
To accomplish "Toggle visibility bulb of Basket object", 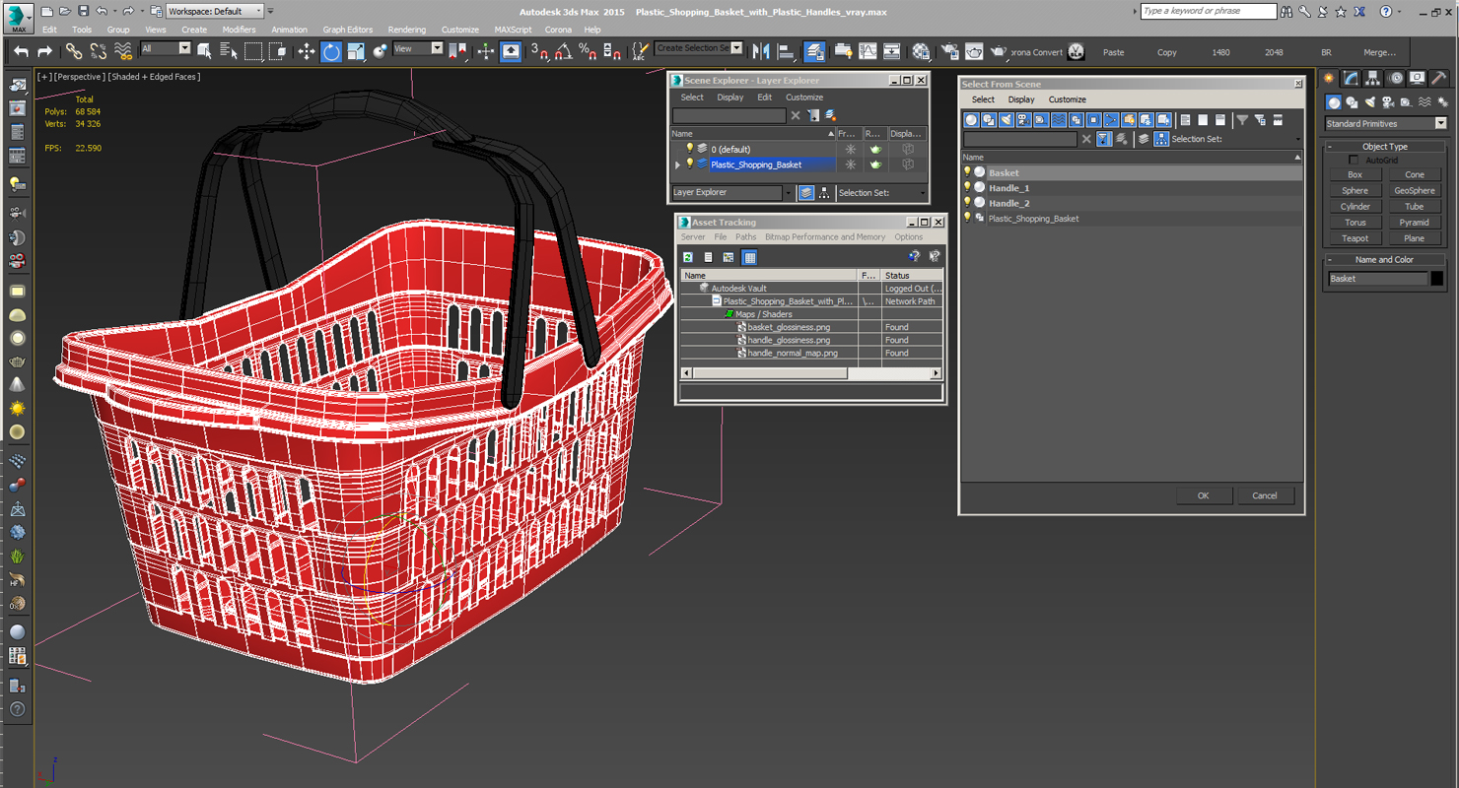I will pos(968,172).
